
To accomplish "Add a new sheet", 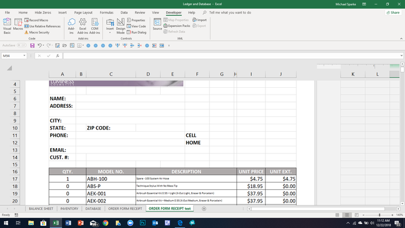I will pos(204,209).
